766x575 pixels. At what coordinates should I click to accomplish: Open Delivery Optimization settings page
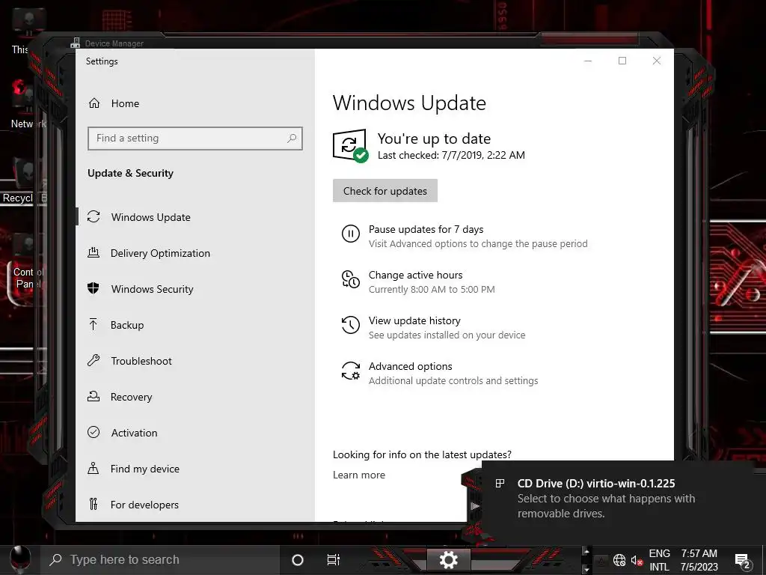click(160, 253)
